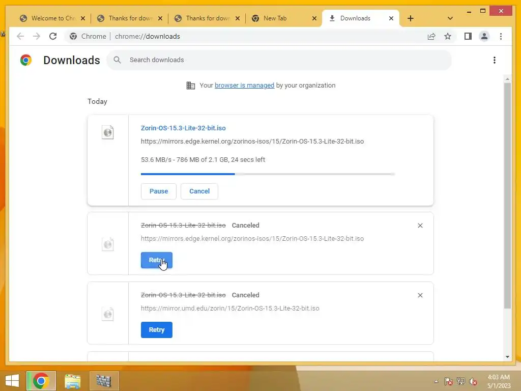Click the scrollbar down arrow
Image resolution: width=521 pixels, height=391 pixels.
507,357
